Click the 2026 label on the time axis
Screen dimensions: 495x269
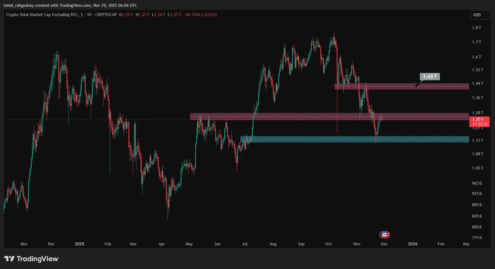[x=412, y=244]
